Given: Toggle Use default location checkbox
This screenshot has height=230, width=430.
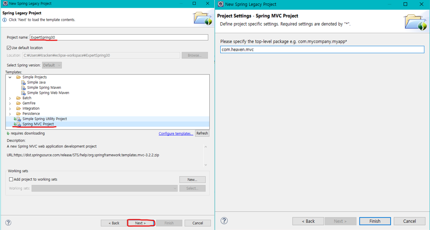Looking at the screenshot, I should click(9, 48).
